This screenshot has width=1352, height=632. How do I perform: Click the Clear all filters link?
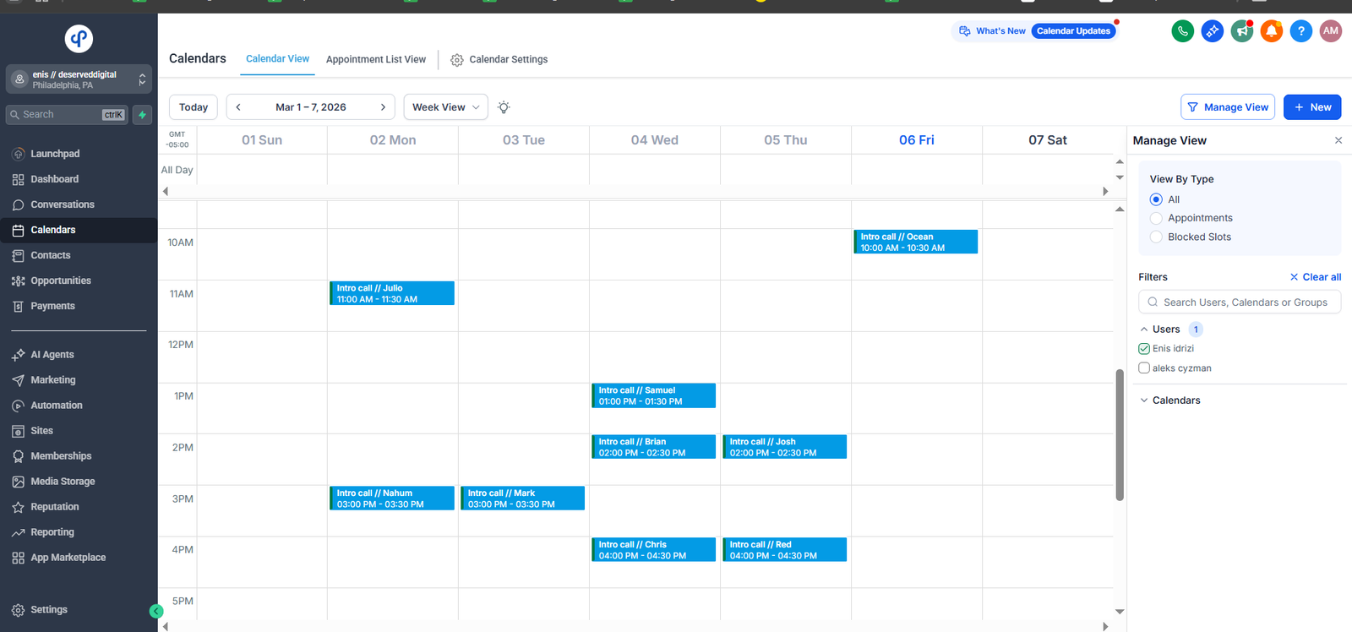[1316, 277]
